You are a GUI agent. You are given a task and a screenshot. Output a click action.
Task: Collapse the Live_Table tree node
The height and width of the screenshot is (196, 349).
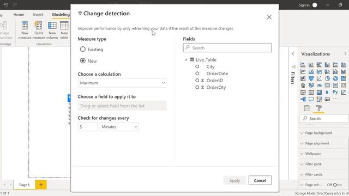(x=186, y=59)
